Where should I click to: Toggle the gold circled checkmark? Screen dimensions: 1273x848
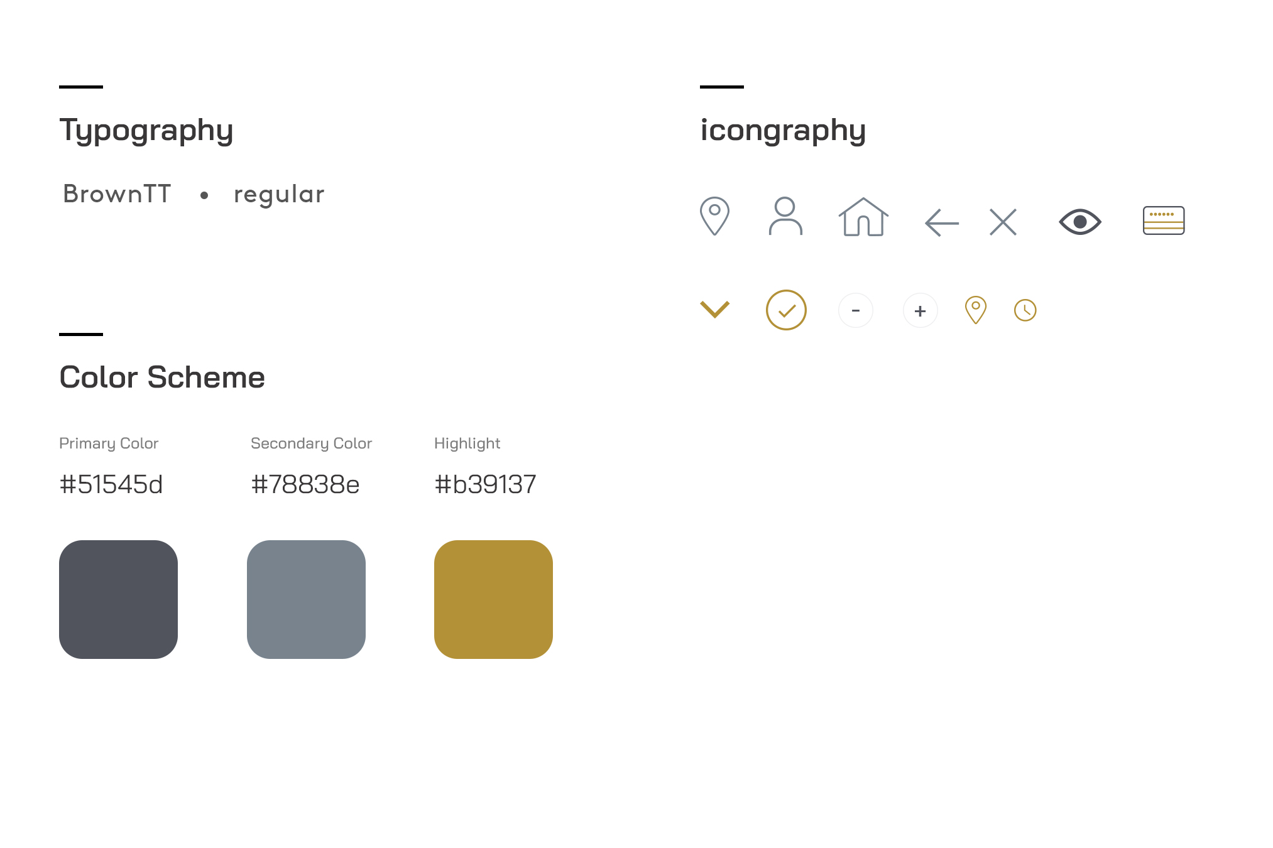coord(785,310)
